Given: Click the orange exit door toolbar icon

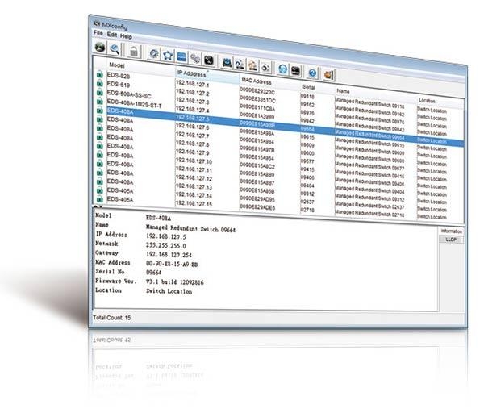Looking at the screenshot, I should [328, 75].
